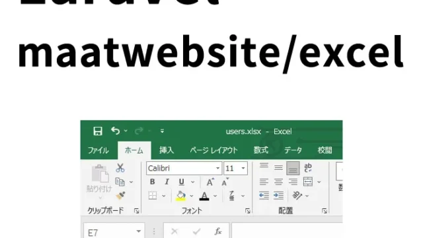Screen dimensions: 423x238
Task: Open the Underline style dropdown arrow
Action: click(192, 182)
